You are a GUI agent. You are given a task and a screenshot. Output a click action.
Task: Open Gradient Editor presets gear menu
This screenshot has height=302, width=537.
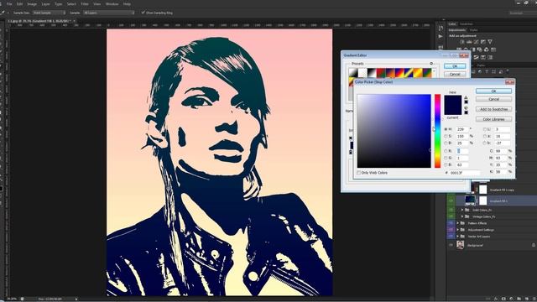(431, 64)
